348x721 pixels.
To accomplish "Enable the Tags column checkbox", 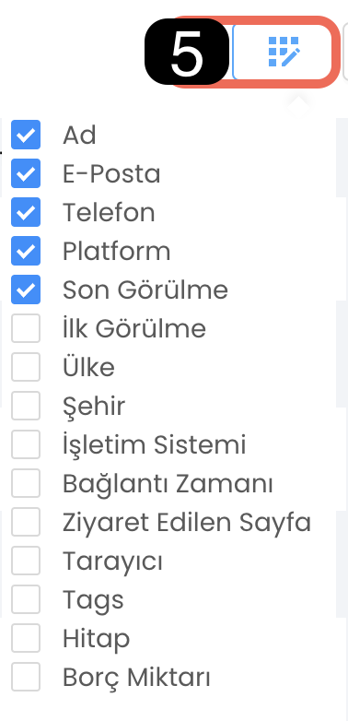I will point(26,598).
